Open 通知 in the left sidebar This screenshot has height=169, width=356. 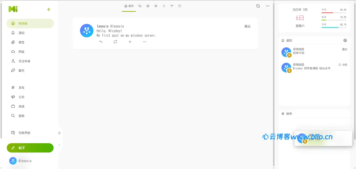tap(21, 33)
